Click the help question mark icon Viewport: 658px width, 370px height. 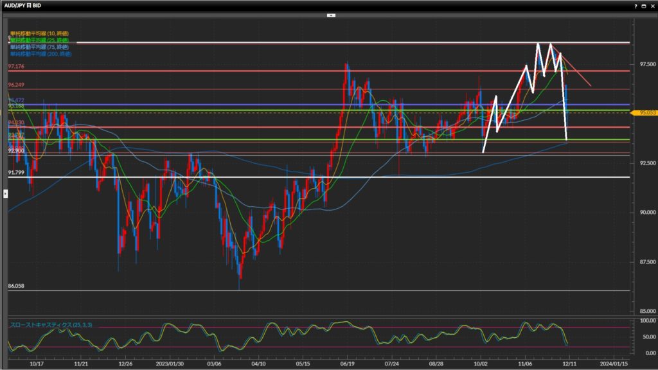(636, 5)
